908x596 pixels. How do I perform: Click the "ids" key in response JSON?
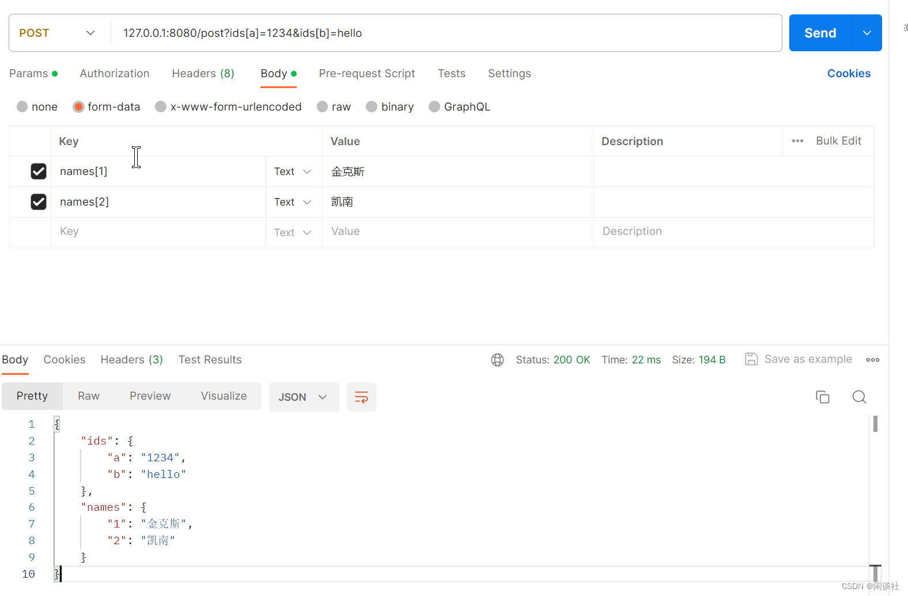coord(96,441)
